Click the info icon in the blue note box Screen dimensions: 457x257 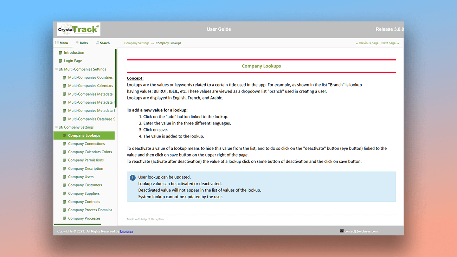(133, 178)
